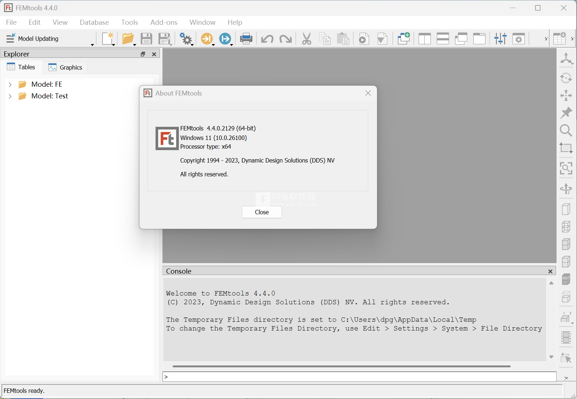The width and height of the screenshot is (577, 399).
Task: Select the Model: FE tree item
Action: tap(47, 85)
